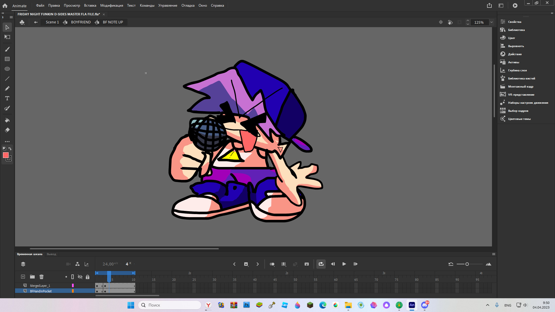This screenshot has height=312, width=555.
Task: Enable onion skin mode in timeline
Action: tap(272, 264)
